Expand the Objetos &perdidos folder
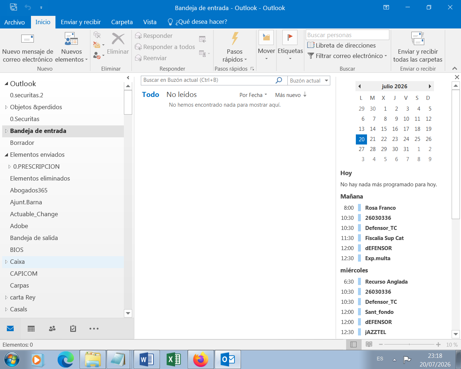The width and height of the screenshot is (461, 369). [6, 107]
